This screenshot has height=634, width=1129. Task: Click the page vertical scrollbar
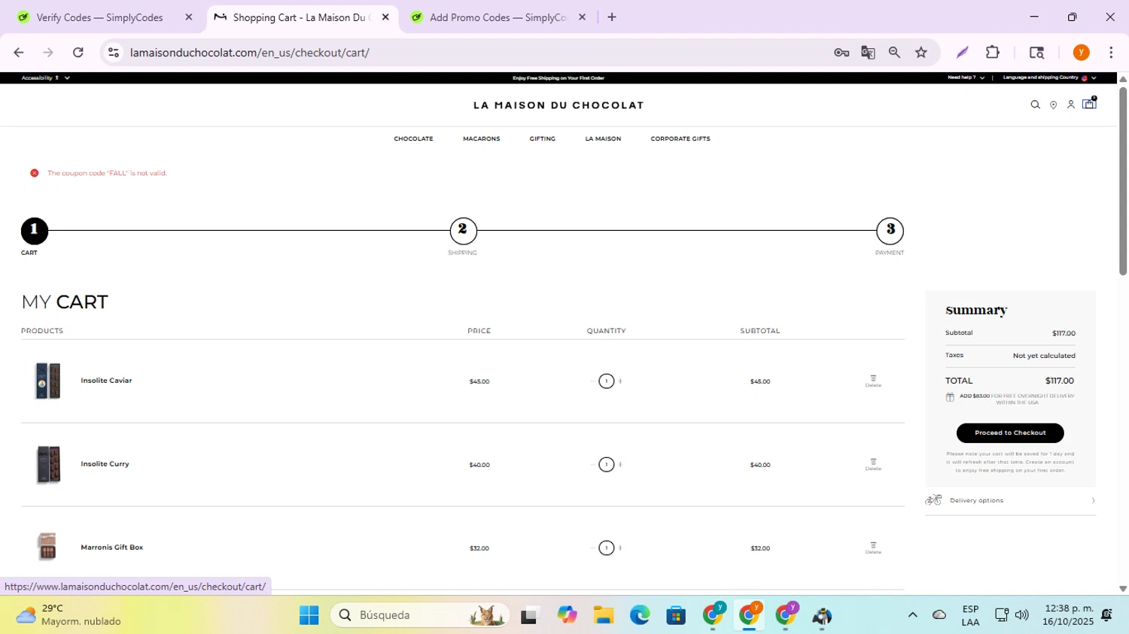1123,180
